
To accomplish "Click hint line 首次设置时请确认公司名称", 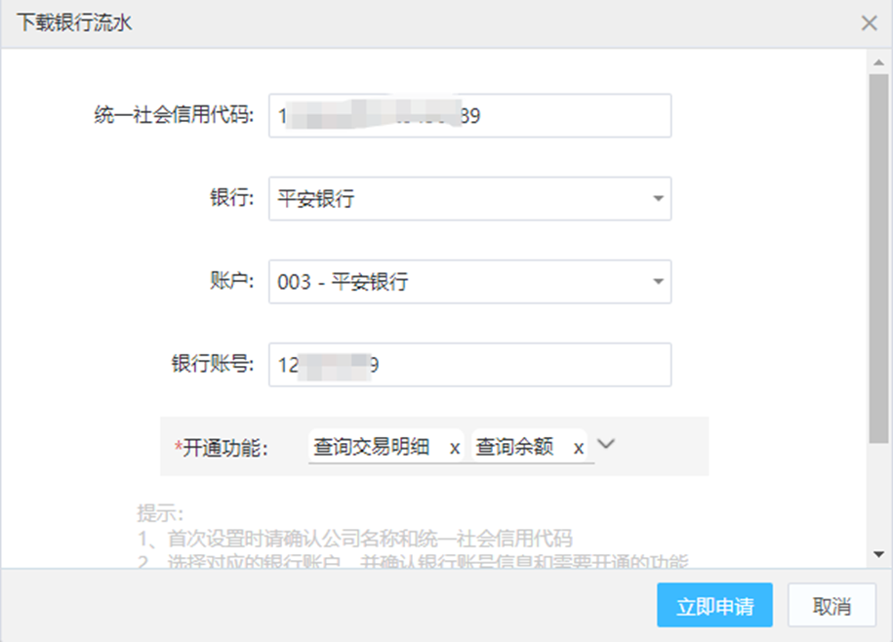I will pos(354,538).
